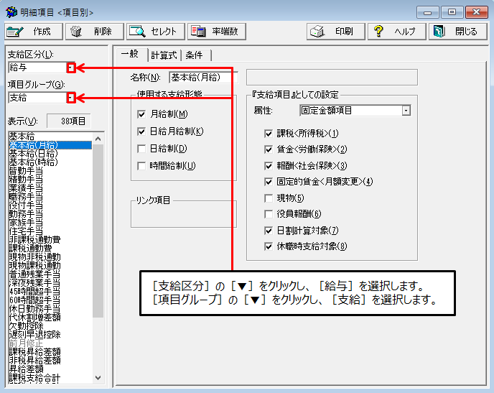
Task: Click the item list scroll down arrow
Action: 98,378
